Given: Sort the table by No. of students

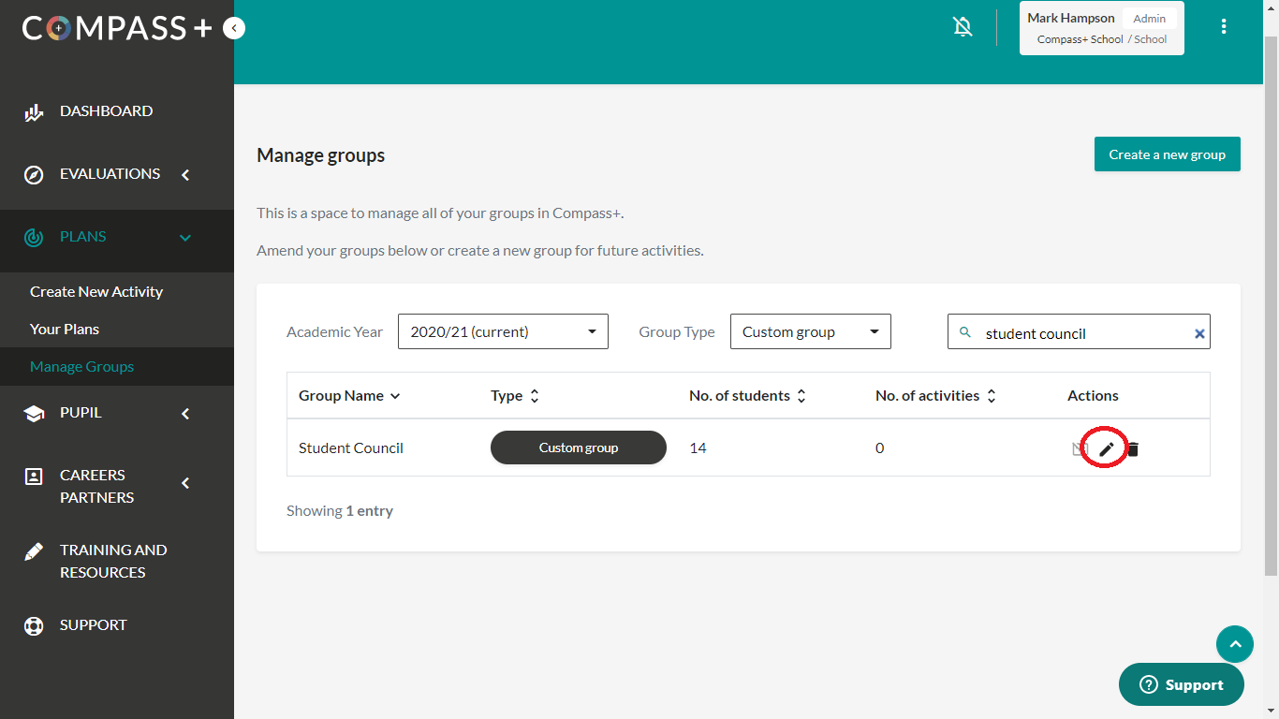Looking at the screenshot, I should 746,396.
